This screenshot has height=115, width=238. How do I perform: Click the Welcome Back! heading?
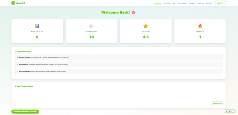(x=115, y=12)
